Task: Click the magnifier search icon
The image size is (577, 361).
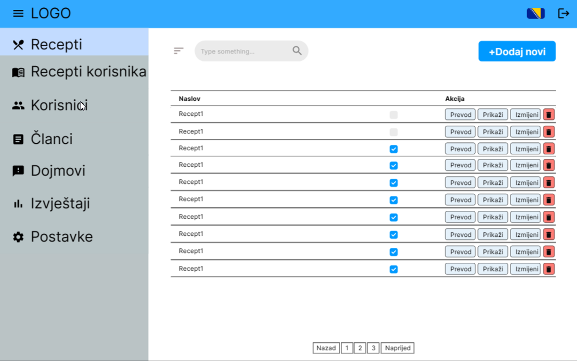Action: tap(297, 51)
